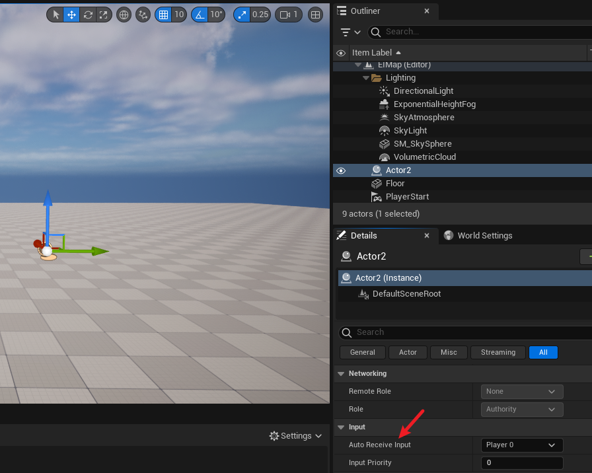
Task: Click Outliner visibility column header
Action: [x=341, y=53]
